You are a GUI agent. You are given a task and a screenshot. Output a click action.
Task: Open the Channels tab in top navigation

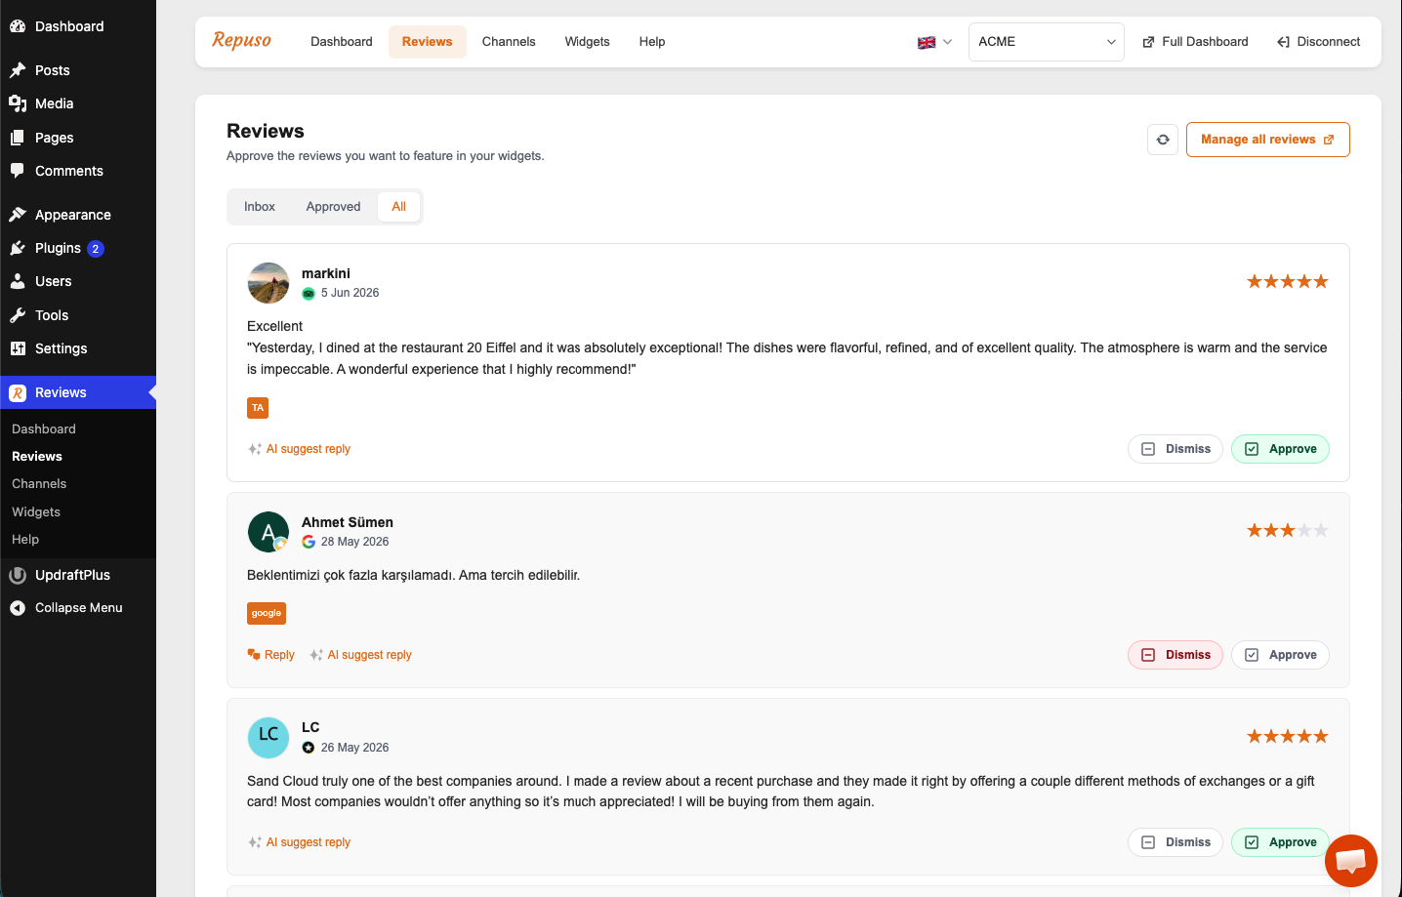509,42
